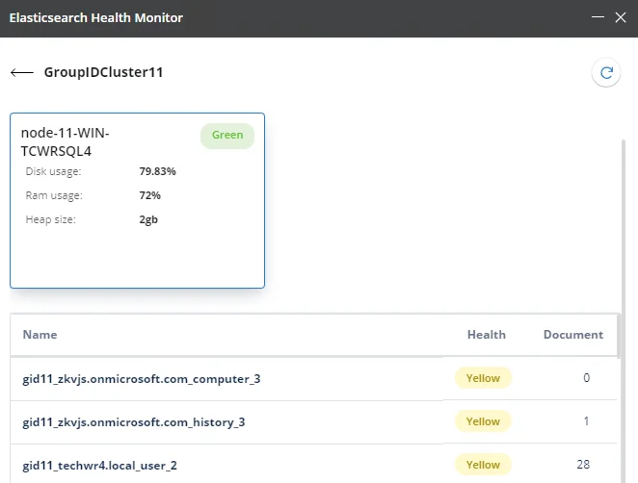Click the Document column header
The width and height of the screenshot is (638, 483).
point(573,335)
